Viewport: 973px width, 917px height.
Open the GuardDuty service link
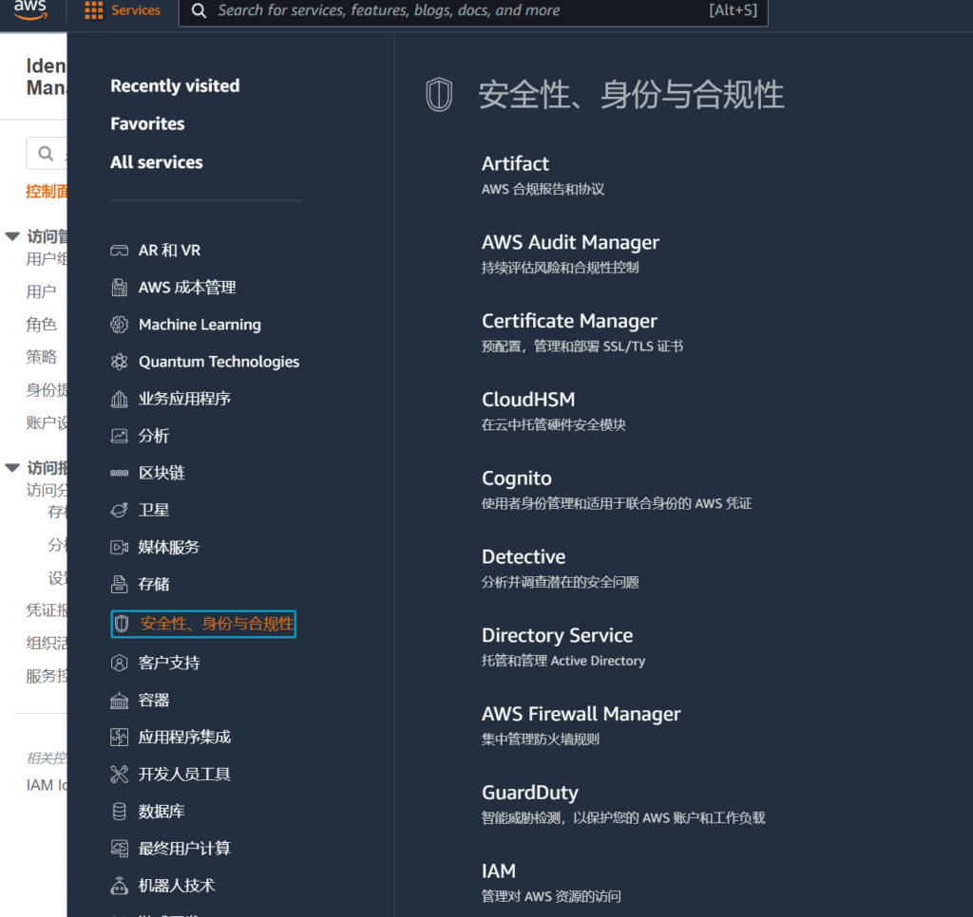click(529, 793)
